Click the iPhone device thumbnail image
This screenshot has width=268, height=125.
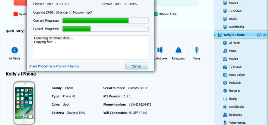pyautogui.click(x=24, y=103)
